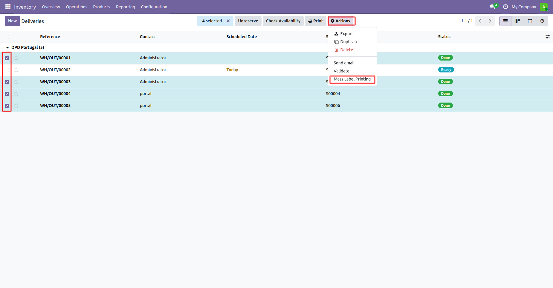553x288 pixels.
Task: Open delivery WH/OUT/00005
Action: point(55,106)
